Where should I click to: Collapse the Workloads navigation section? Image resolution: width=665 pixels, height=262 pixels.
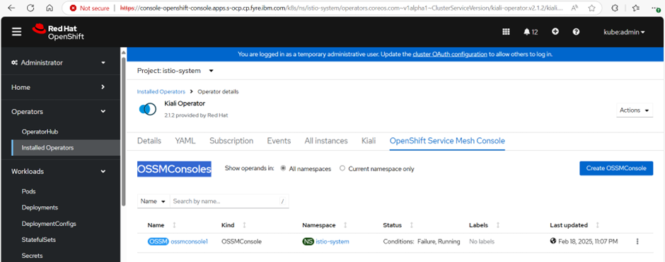point(60,171)
